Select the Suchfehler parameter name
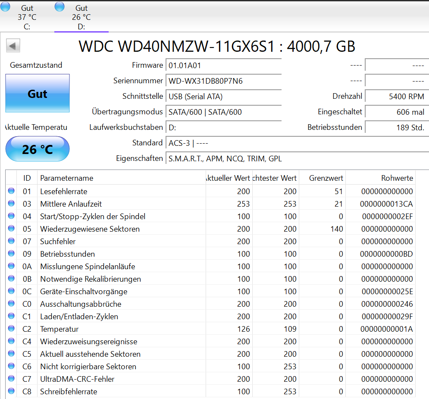 [x=58, y=242]
